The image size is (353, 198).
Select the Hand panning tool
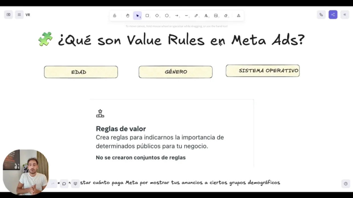[127, 16]
